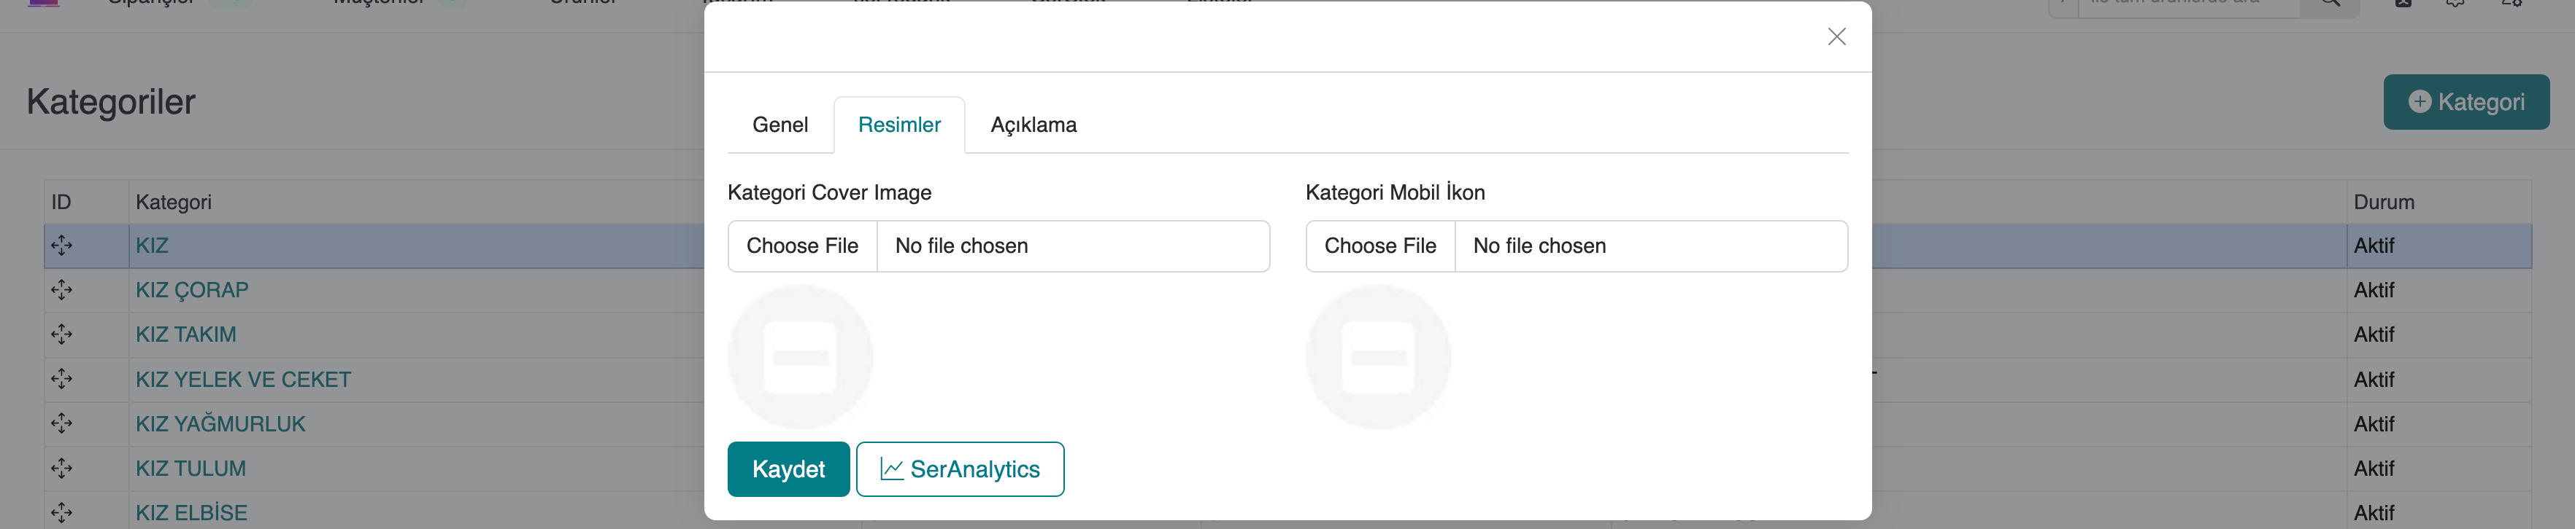Choose file for Kategori Cover Image
This screenshot has width=2575, height=529.
(x=803, y=246)
